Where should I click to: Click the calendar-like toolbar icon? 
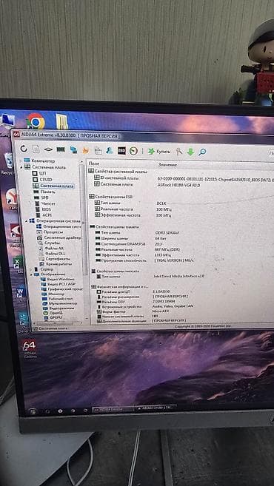click(x=98, y=151)
